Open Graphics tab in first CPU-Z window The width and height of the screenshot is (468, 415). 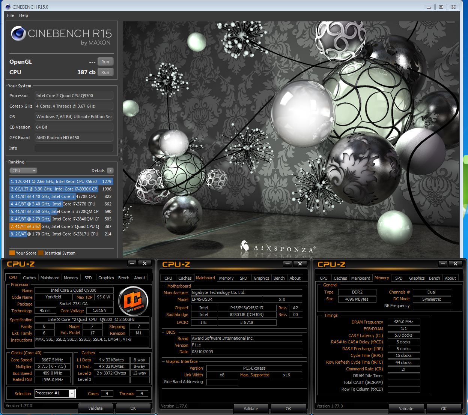[x=106, y=278]
